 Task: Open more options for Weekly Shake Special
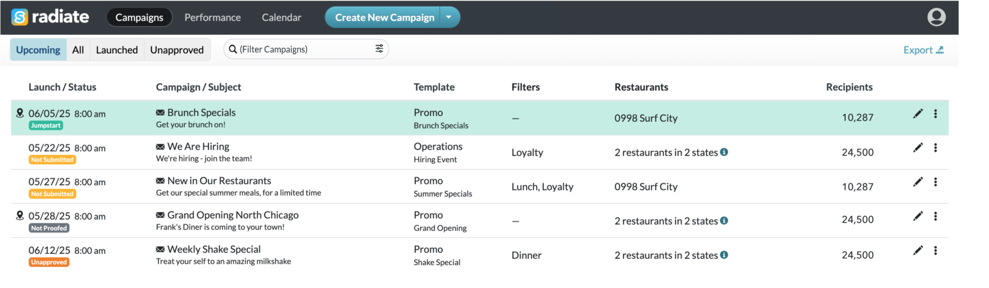coord(935,251)
